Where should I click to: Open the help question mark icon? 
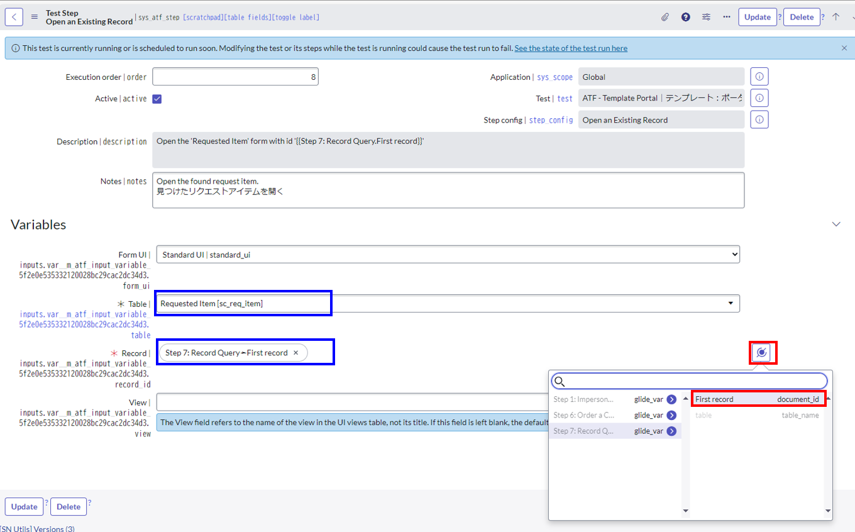[x=685, y=17]
